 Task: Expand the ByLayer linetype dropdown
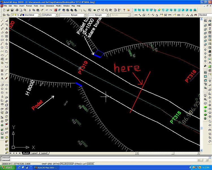85,15
